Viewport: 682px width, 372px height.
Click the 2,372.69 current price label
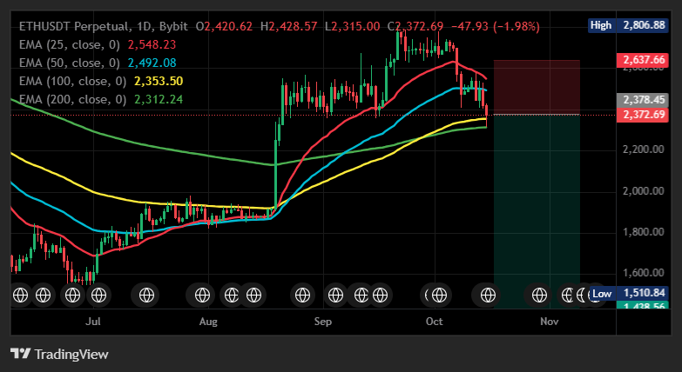pyautogui.click(x=643, y=115)
